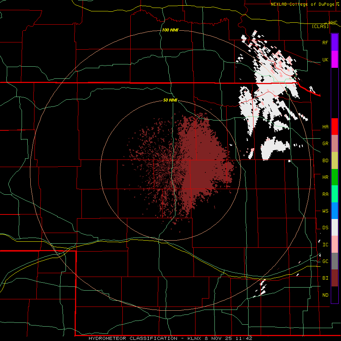Select the GR legend label
Viewport: 341px width, 341px height.
click(x=325, y=144)
